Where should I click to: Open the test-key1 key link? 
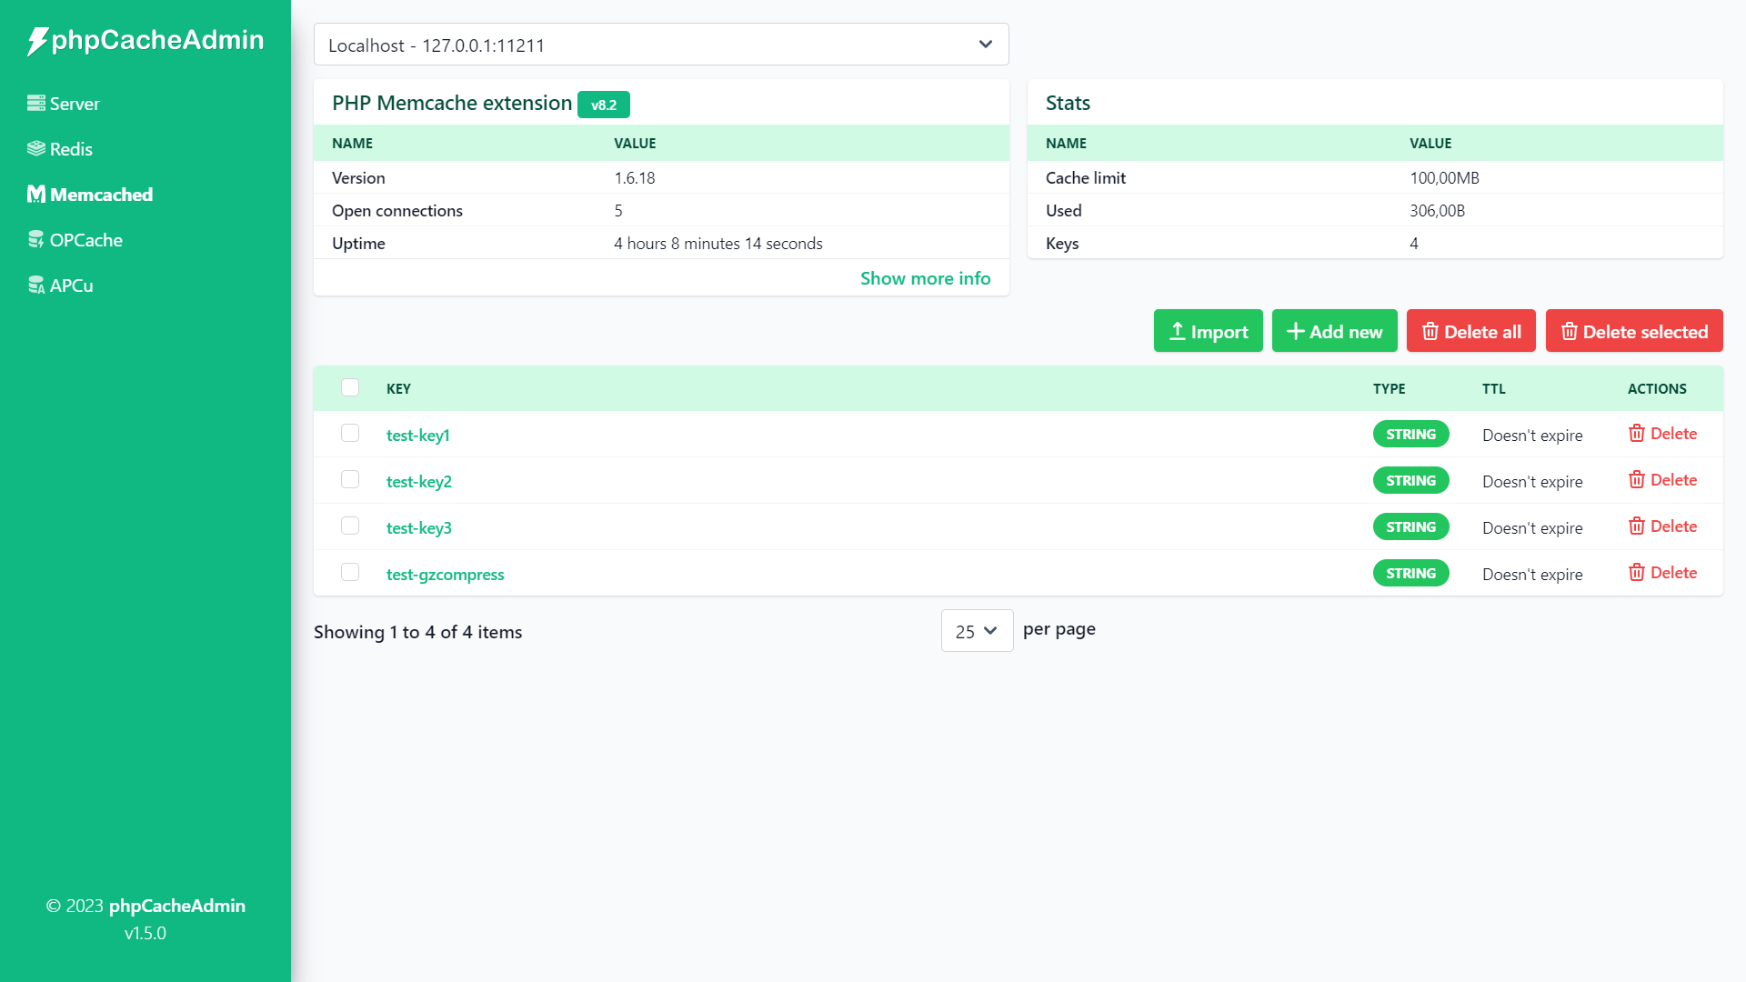[x=417, y=435]
